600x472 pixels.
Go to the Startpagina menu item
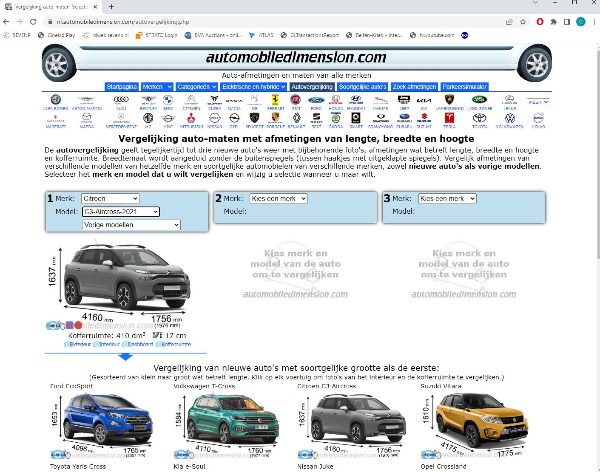pyautogui.click(x=122, y=87)
